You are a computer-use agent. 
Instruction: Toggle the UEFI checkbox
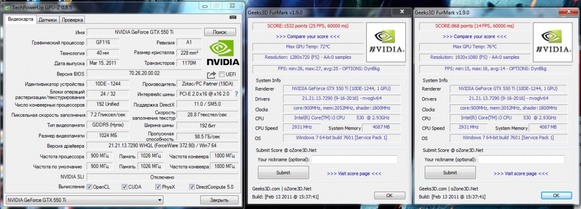pos(222,75)
